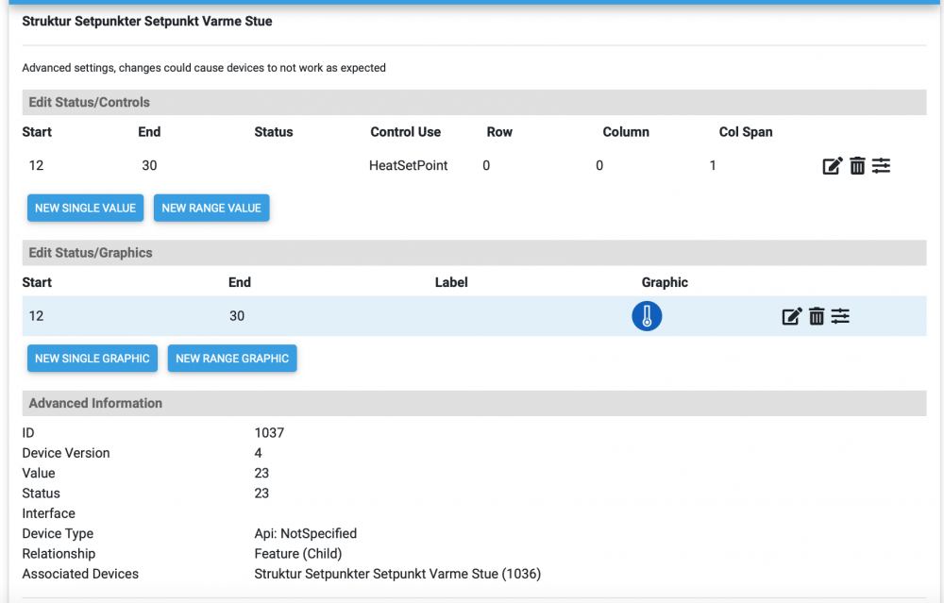Click the Advanced Information section header
This screenshot has height=603, width=944.
pyautogui.click(x=95, y=403)
